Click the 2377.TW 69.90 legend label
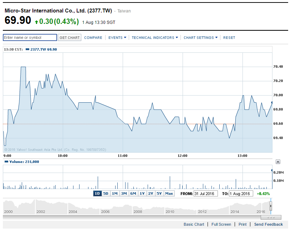Screen dimensions: 291x230 (x=44, y=49)
